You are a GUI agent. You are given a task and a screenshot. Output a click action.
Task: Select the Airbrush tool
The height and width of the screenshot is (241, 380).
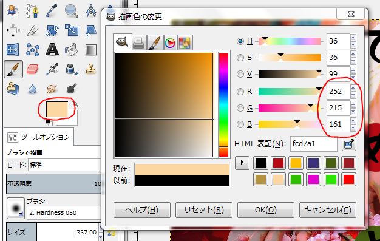click(x=52, y=69)
